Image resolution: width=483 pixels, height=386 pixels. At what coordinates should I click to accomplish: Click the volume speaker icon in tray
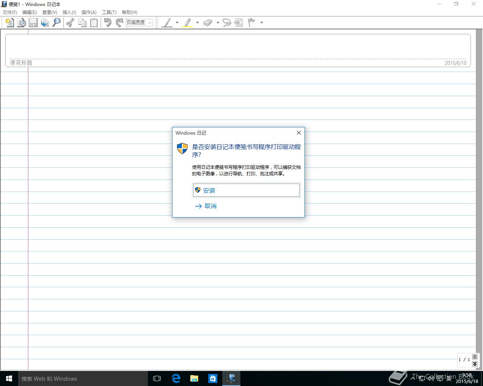[431, 378]
